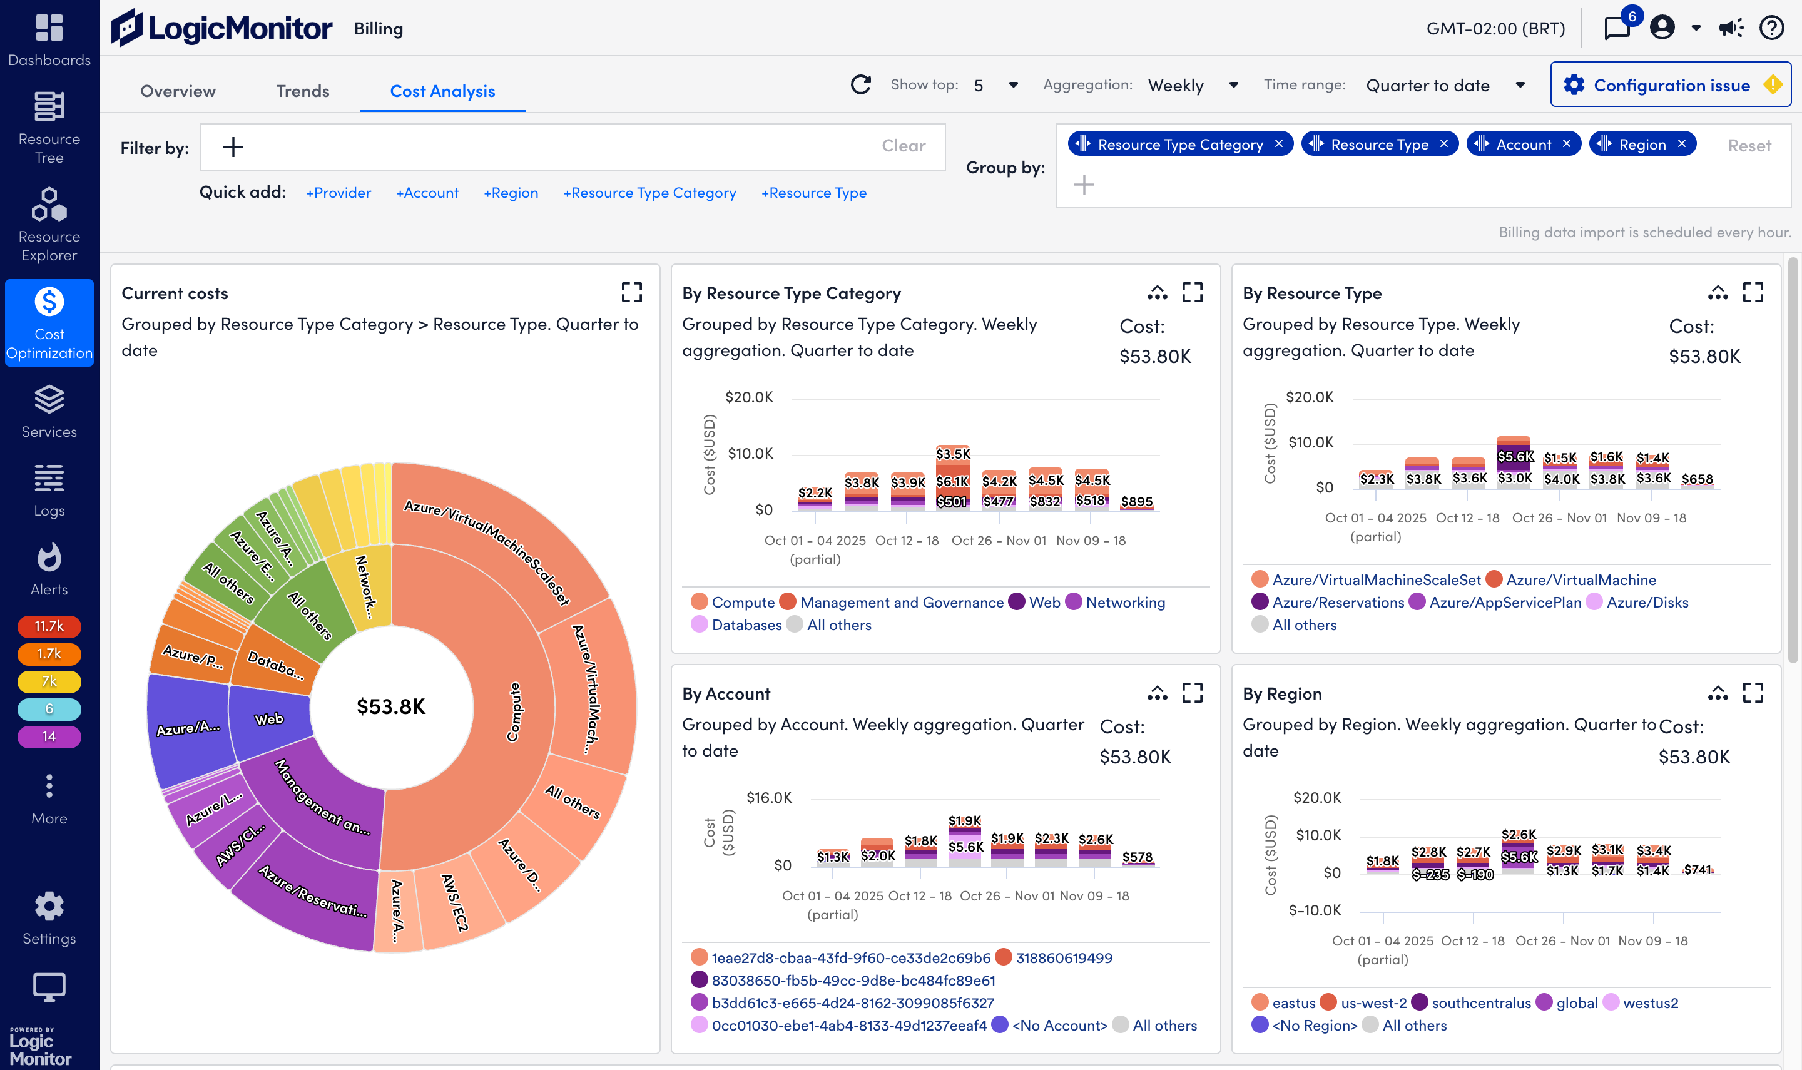Open the Time range Quarter to date dropdown

point(1445,85)
